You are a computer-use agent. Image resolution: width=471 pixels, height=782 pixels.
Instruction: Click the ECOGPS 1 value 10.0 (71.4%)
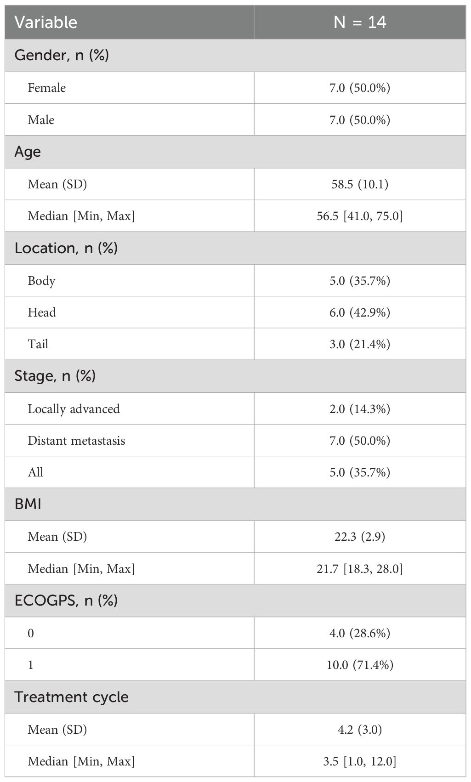point(359,665)
